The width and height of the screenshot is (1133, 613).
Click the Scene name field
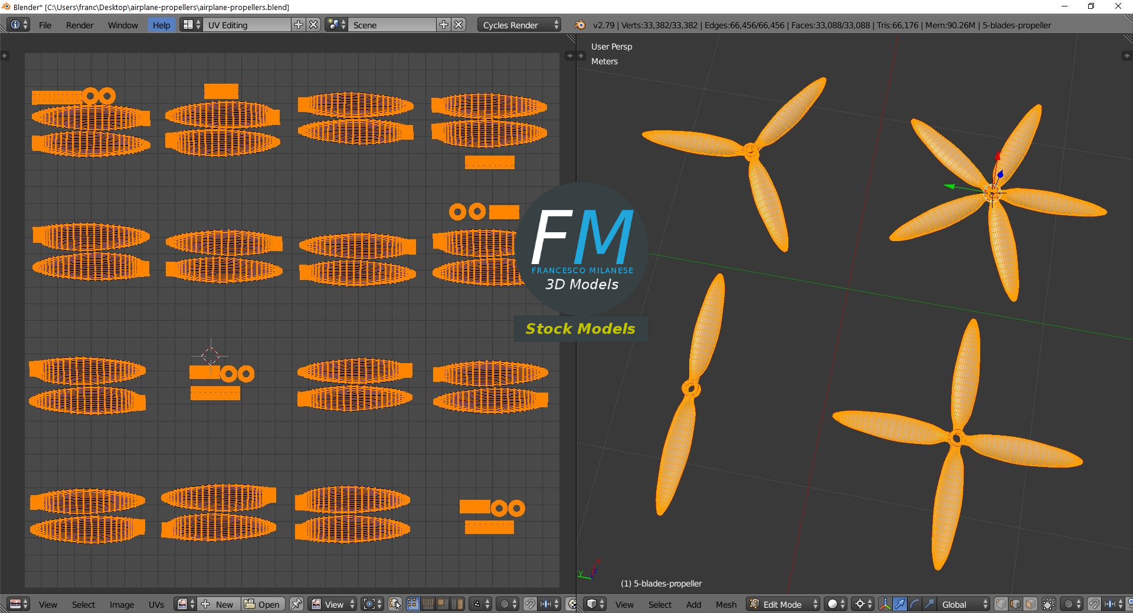pyautogui.click(x=392, y=25)
